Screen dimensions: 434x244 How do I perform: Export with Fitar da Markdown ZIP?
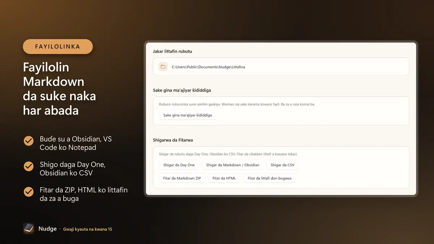182,178
